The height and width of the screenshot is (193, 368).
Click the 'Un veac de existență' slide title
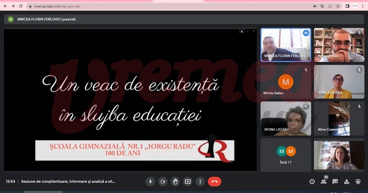130,84
